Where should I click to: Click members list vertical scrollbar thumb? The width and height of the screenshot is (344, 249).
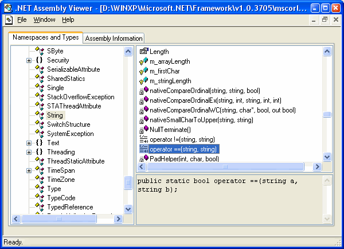[x=327, y=114]
